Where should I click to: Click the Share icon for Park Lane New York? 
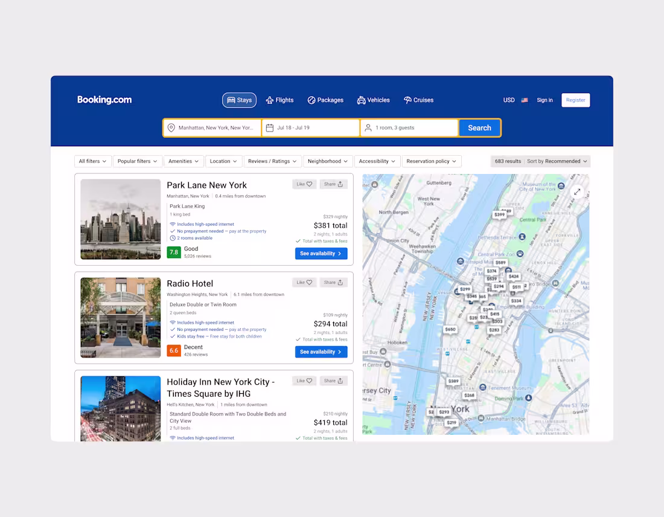point(333,184)
